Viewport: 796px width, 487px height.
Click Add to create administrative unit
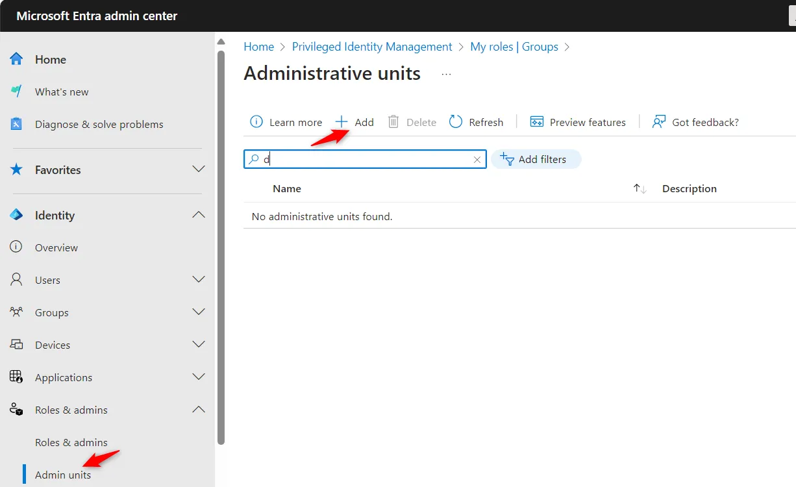pos(355,122)
